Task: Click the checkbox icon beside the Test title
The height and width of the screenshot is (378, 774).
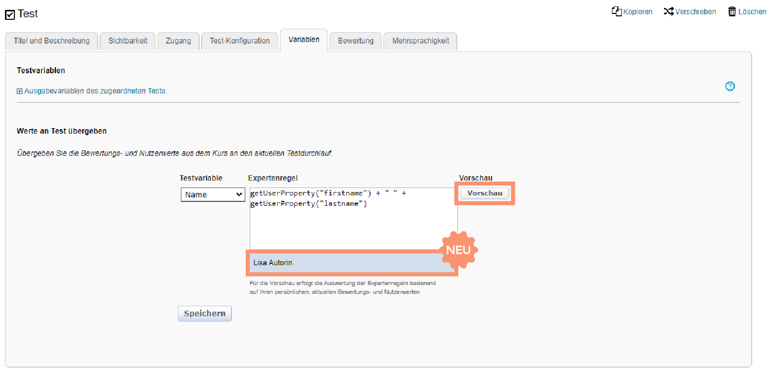Action: coord(10,15)
